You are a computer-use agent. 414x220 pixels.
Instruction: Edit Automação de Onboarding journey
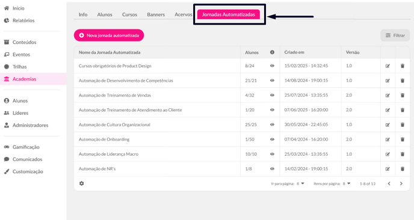click(x=388, y=139)
